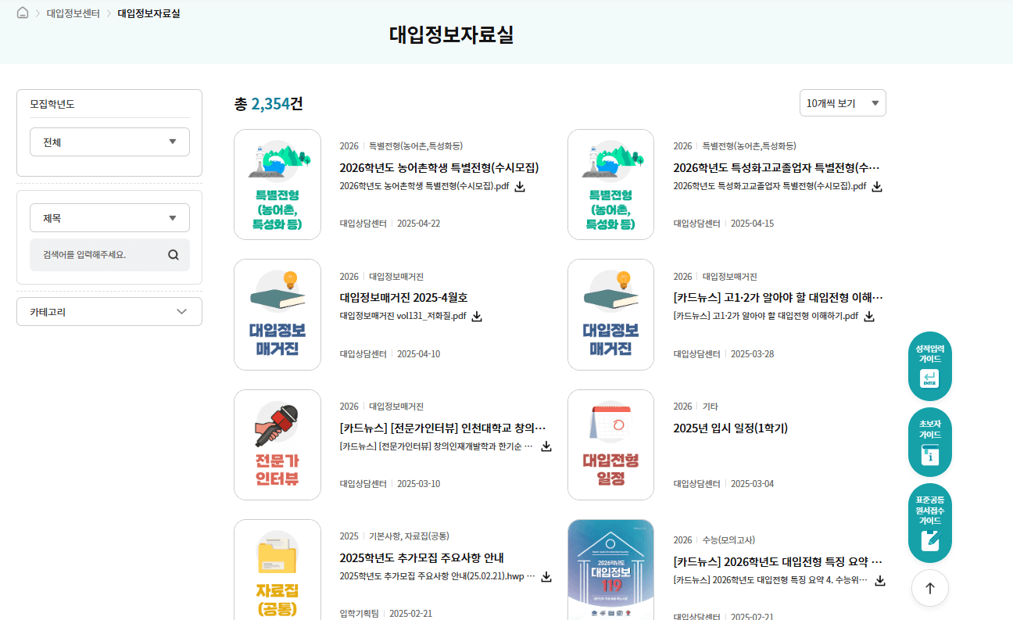Open the 모집학년도 전체 dropdown

(109, 142)
